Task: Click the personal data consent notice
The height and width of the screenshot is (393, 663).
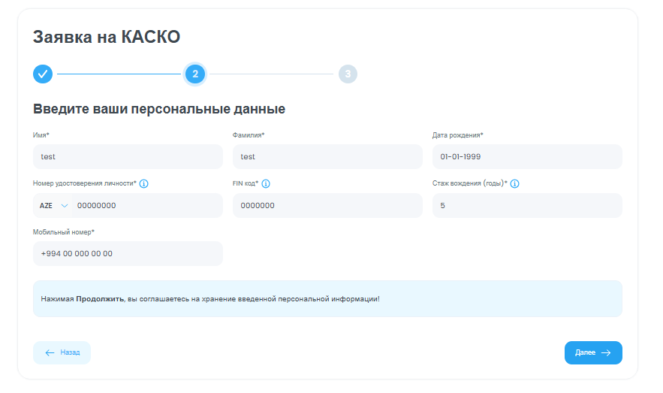Action: [x=327, y=299]
